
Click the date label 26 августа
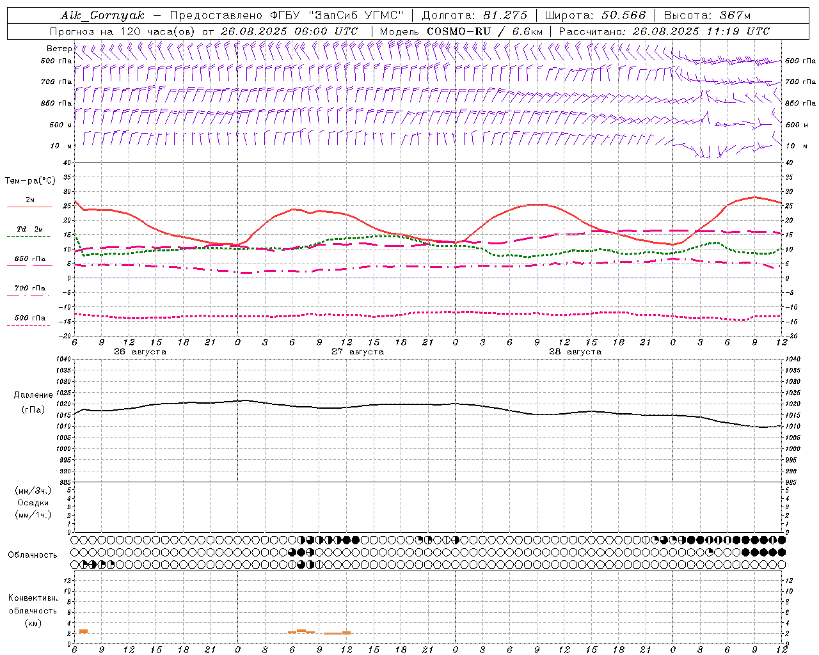point(140,352)
